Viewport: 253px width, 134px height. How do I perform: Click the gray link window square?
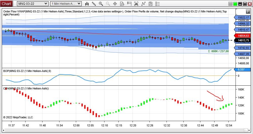click(x=230, y=4)
